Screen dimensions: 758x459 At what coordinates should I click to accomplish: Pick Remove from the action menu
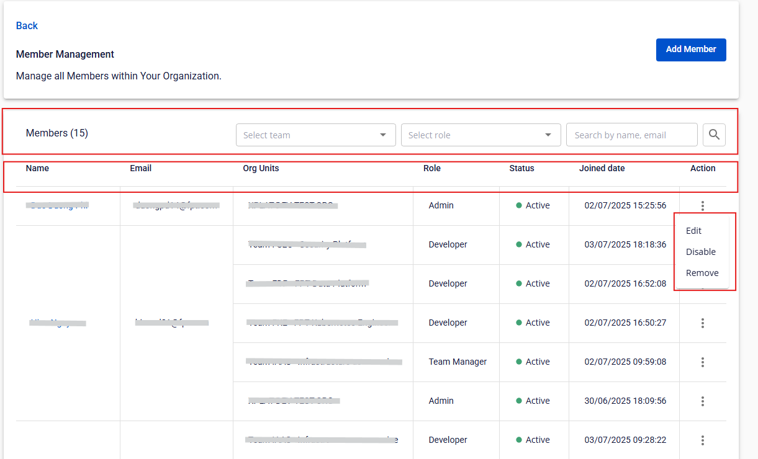point(702,273)
